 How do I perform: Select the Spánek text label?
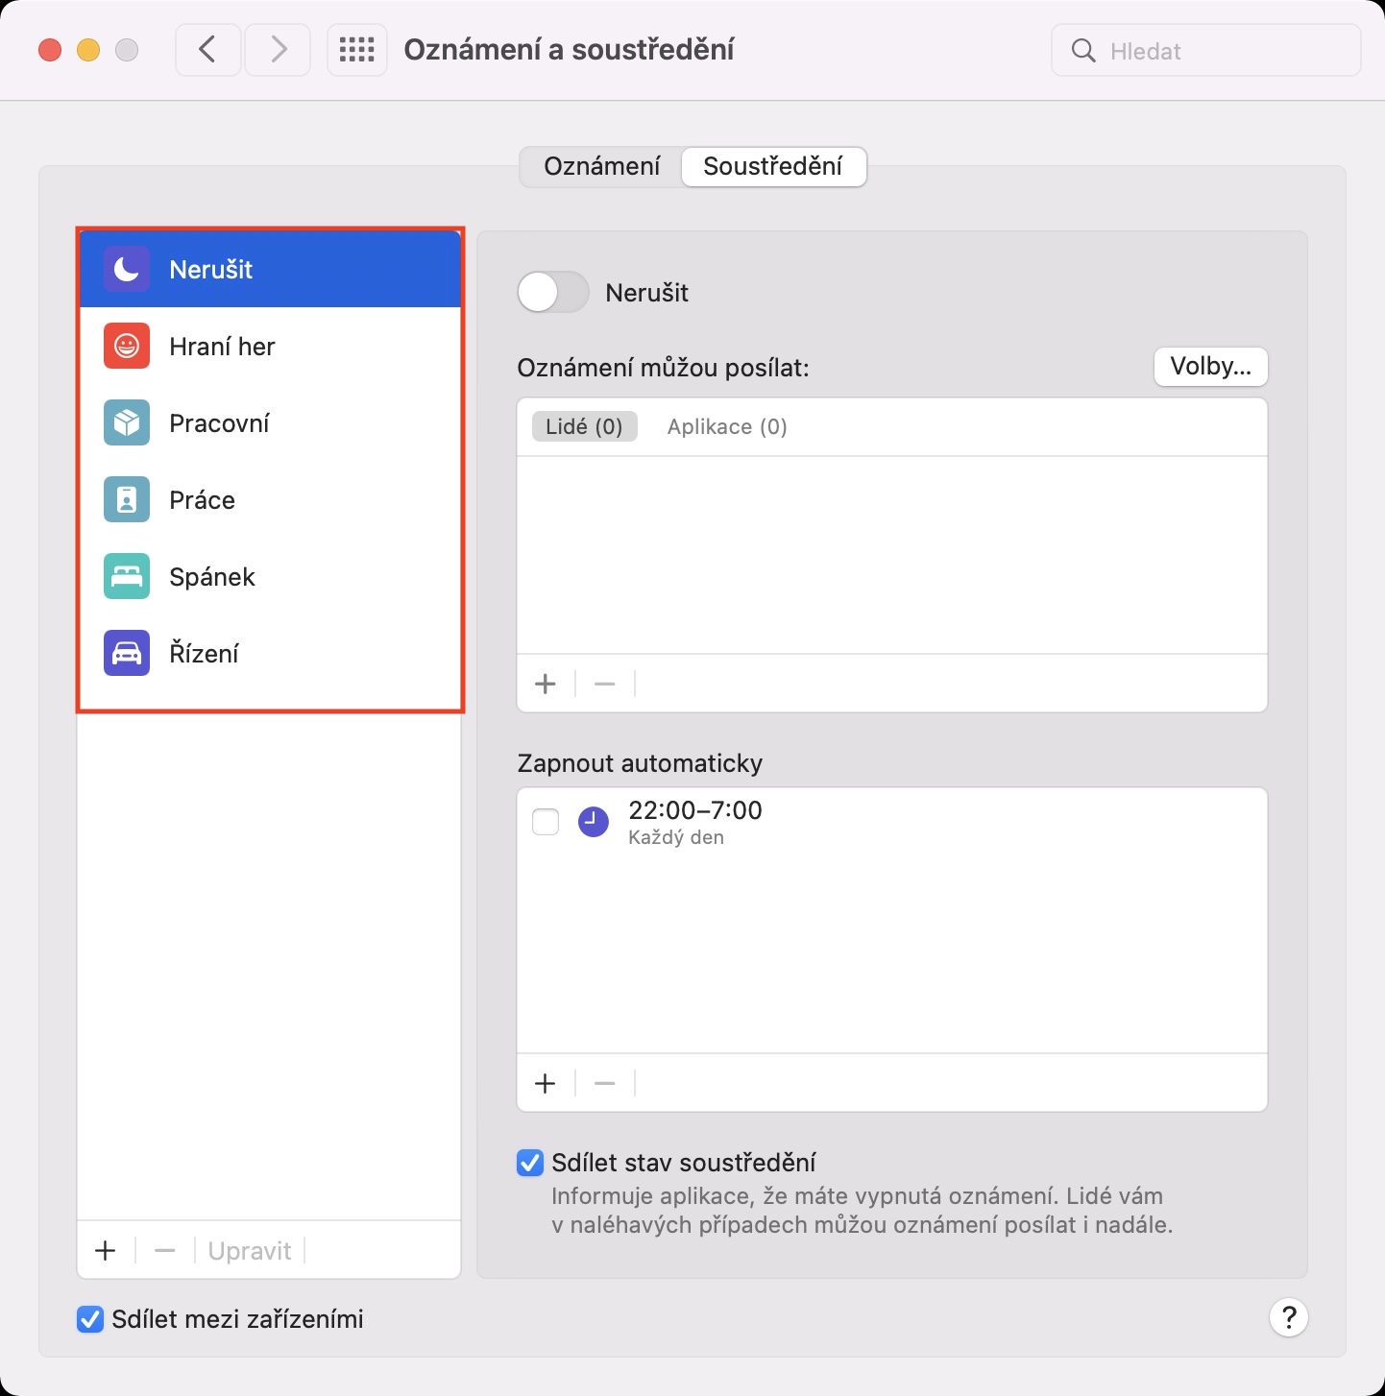[212, 577]
